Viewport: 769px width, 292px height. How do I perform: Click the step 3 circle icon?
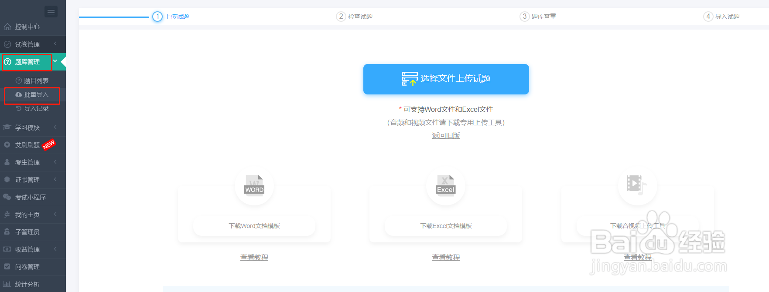[x=524, y=17]
